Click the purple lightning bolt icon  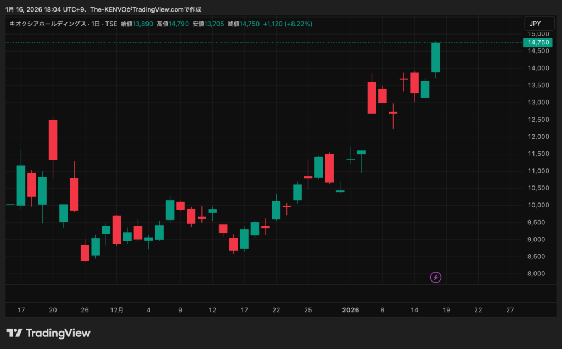click(436, 277)
